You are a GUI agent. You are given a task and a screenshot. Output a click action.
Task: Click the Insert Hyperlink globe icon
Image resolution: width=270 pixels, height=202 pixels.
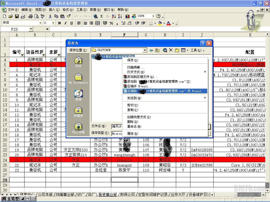coord(95,16)
